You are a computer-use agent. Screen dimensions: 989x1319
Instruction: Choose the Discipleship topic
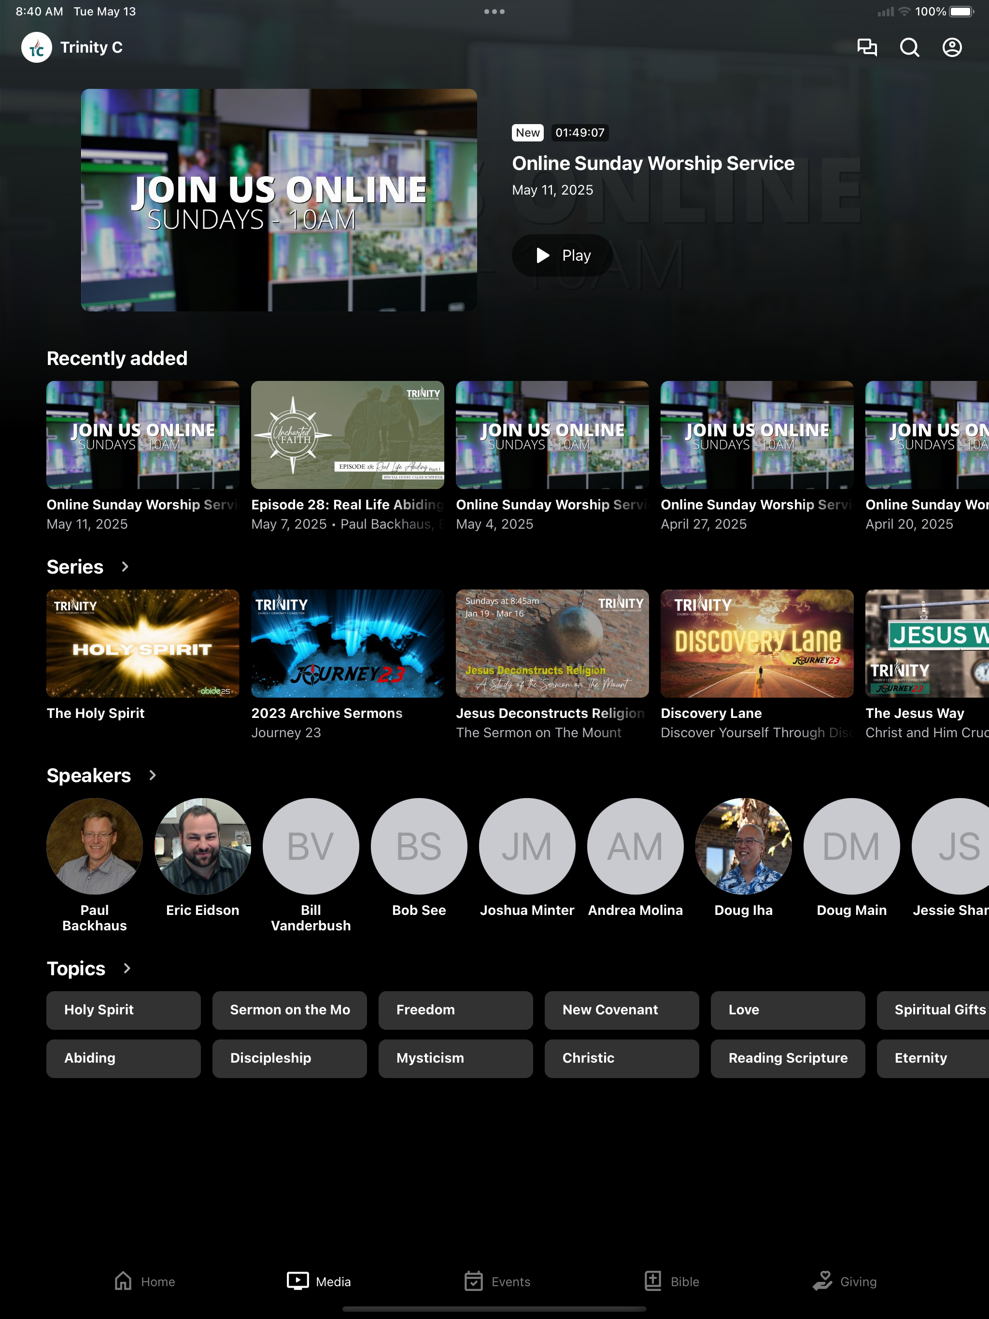click(x=289, y=1058)
